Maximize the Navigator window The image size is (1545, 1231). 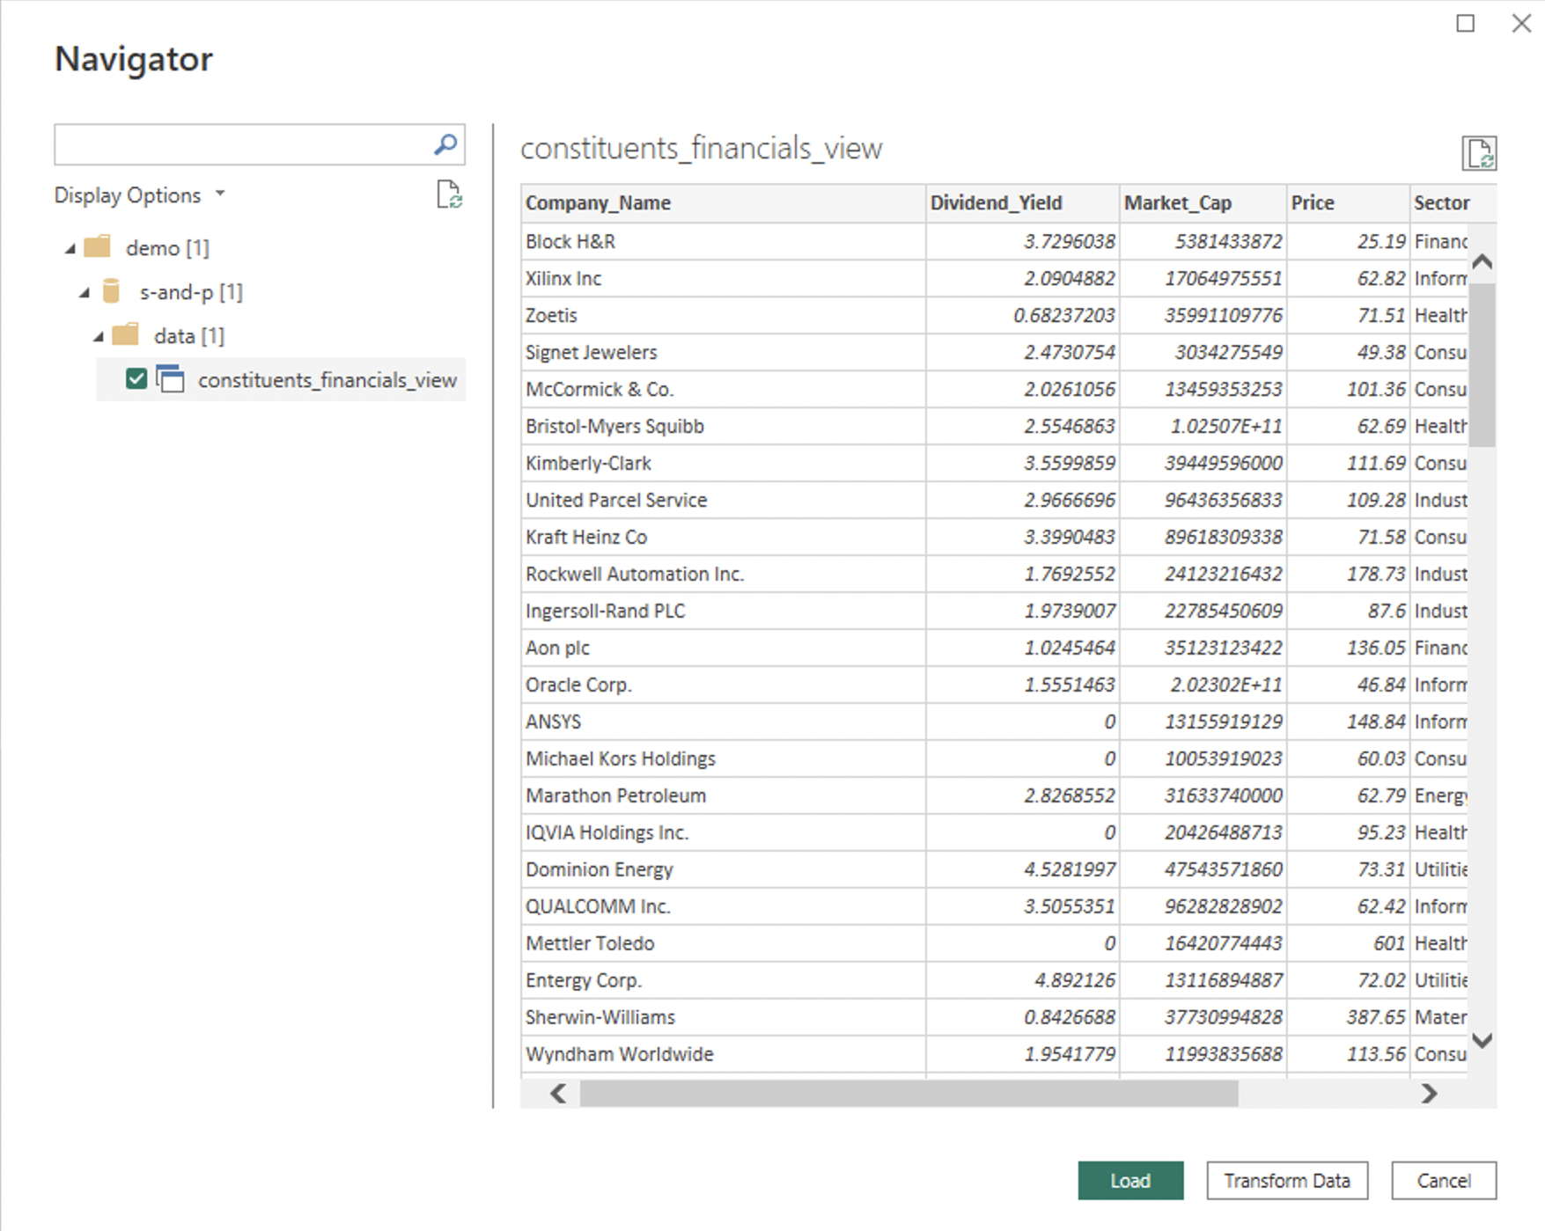click(x=1466, y=24)
